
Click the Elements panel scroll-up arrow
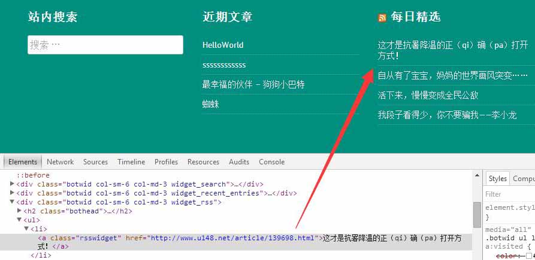[477, 175]
